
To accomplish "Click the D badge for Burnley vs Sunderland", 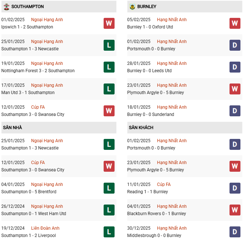I will [235, 111].
